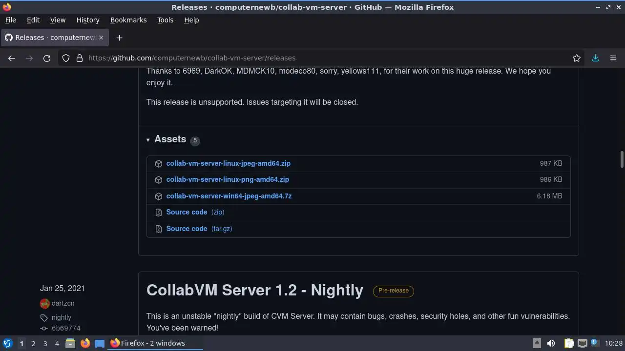The height and width of the screenshot is (351, 625).
Task: Click the taskbar clock showing 10:28
Action: pyautogui.click(x=614, y=343)
